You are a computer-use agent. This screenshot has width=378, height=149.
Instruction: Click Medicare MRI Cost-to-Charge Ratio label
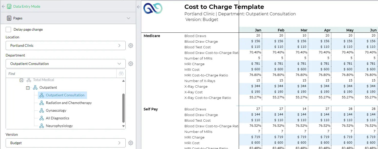coord(206,75)
